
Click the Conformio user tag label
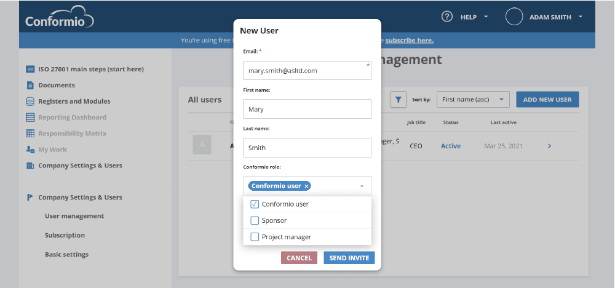coord(276,186)
